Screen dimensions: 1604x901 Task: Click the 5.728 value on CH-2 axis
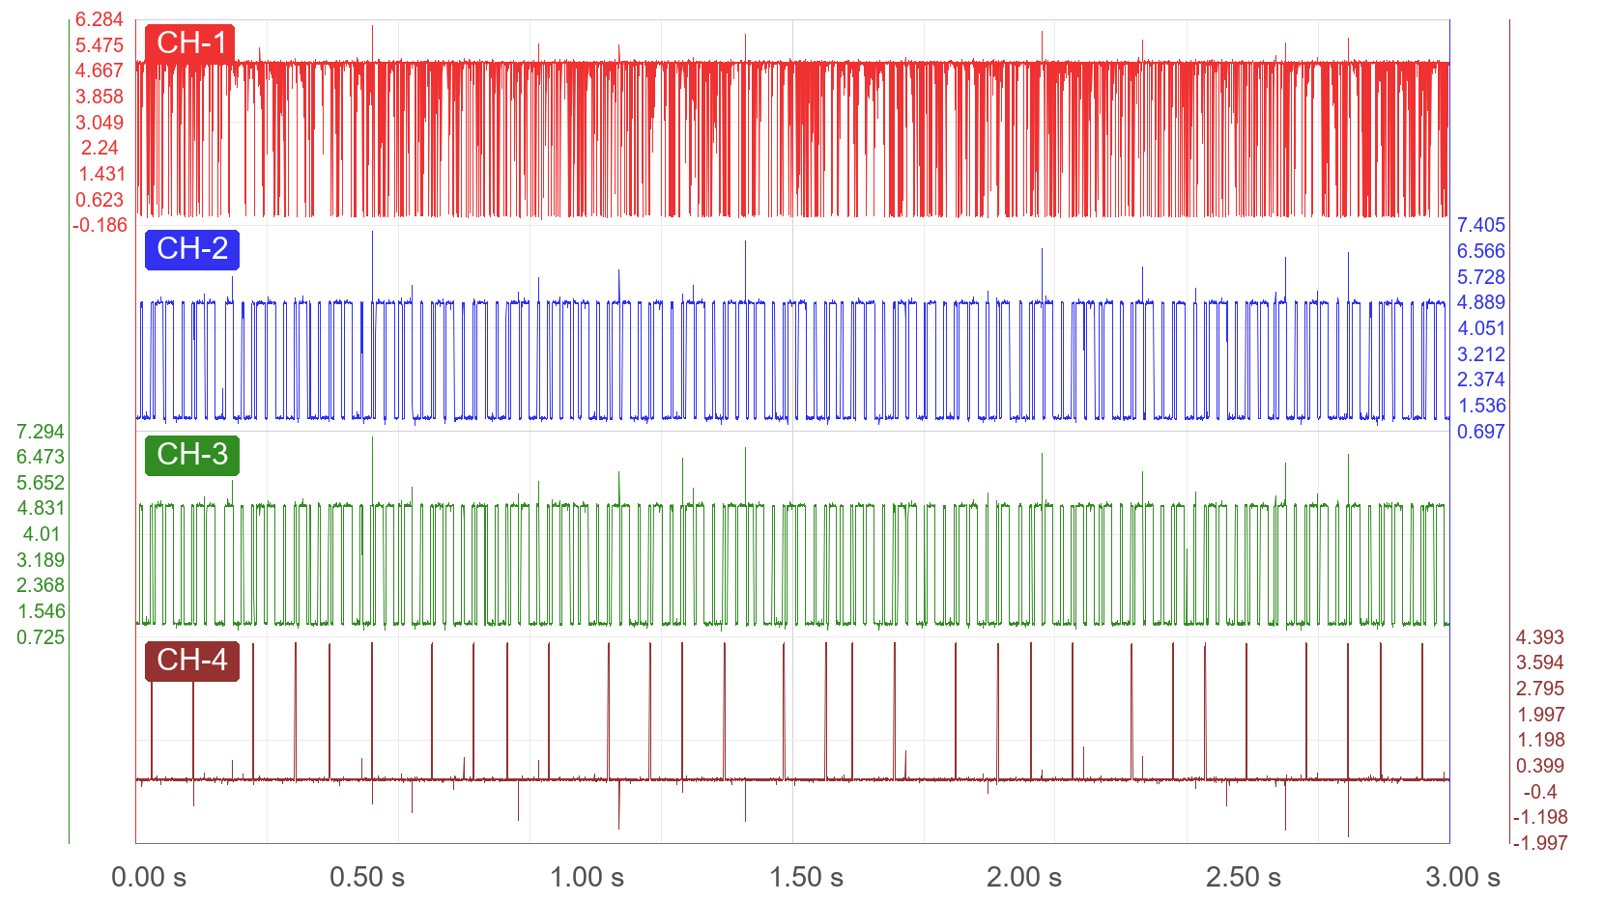(x=1481, y=277)
